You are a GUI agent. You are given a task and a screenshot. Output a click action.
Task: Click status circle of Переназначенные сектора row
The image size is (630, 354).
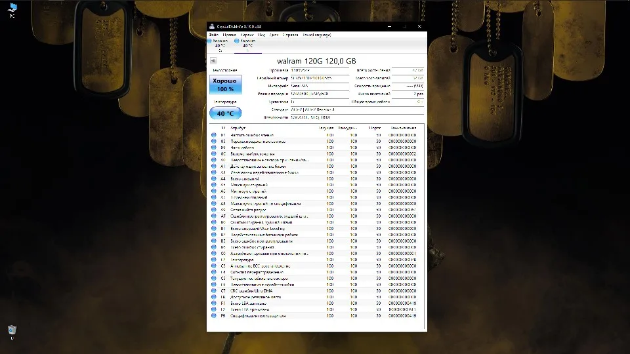214,142
